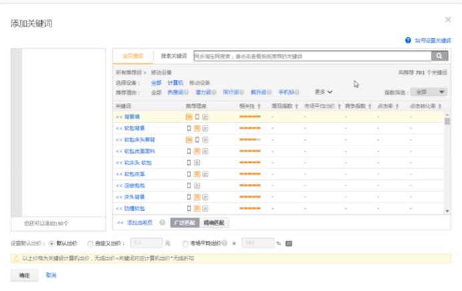This screenshot has height=291, width=462.
Task: Toggle 广泛匹配 match mode
Action: pyautogui.click(x=185, y=223)
